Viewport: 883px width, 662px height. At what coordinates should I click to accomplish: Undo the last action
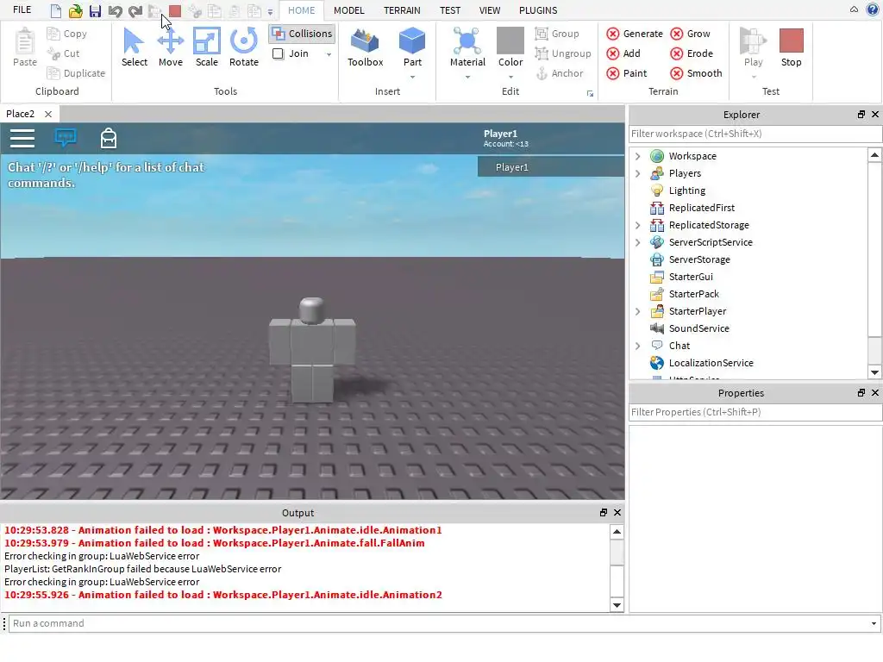[115, 10]
